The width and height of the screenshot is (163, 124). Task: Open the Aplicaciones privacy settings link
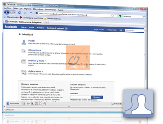[x=36, y=71]
